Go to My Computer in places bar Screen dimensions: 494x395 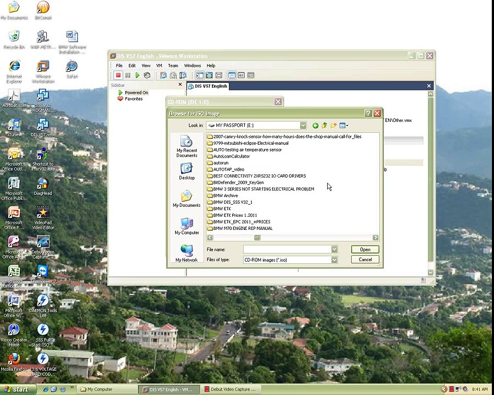click(187, 226)
